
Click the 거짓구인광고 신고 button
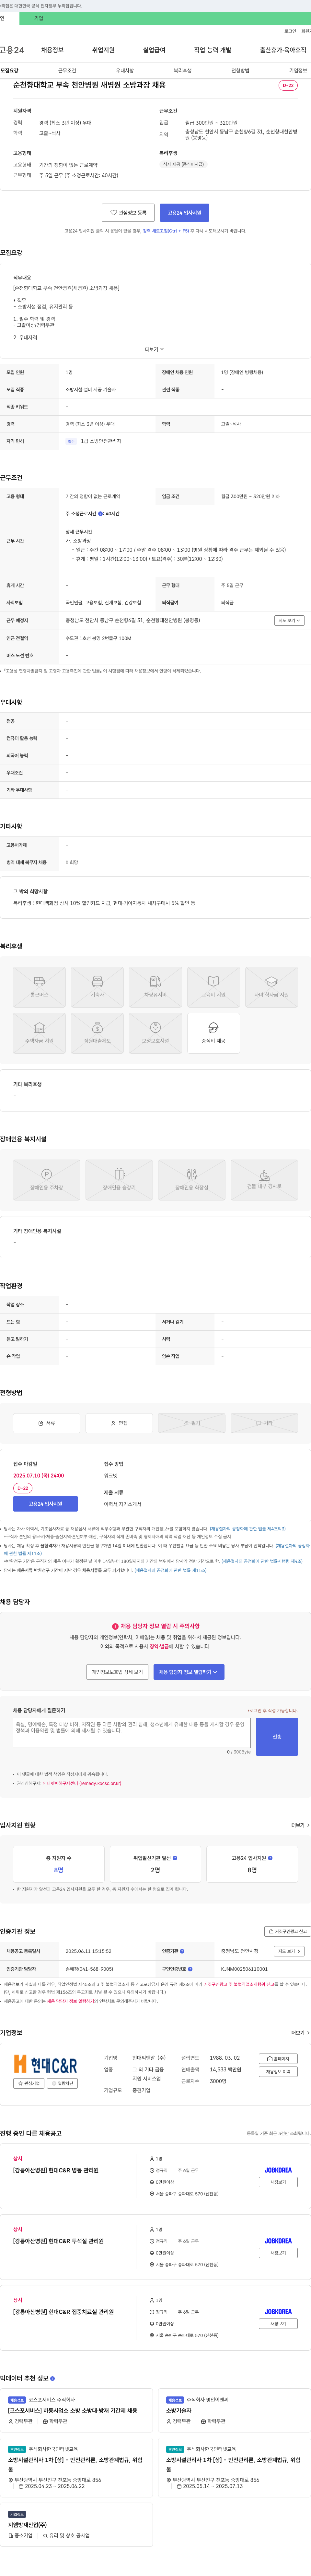(287, 1931)
